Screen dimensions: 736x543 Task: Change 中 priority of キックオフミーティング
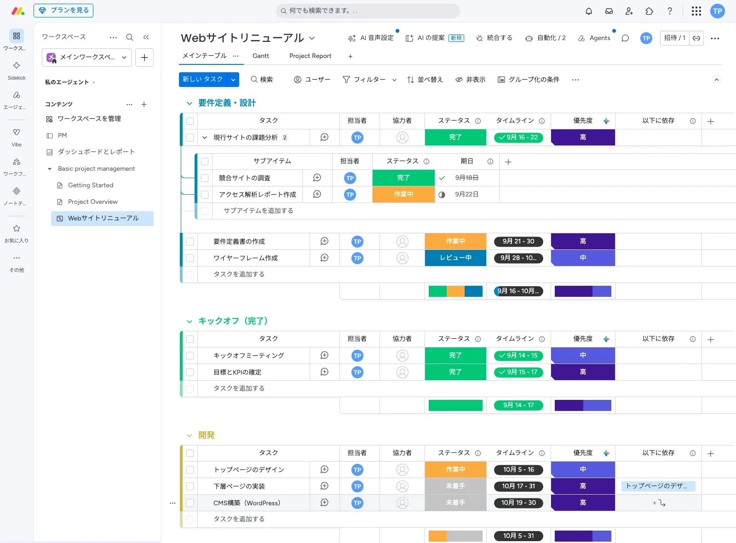pyautogui.click(x=583, y=356)
